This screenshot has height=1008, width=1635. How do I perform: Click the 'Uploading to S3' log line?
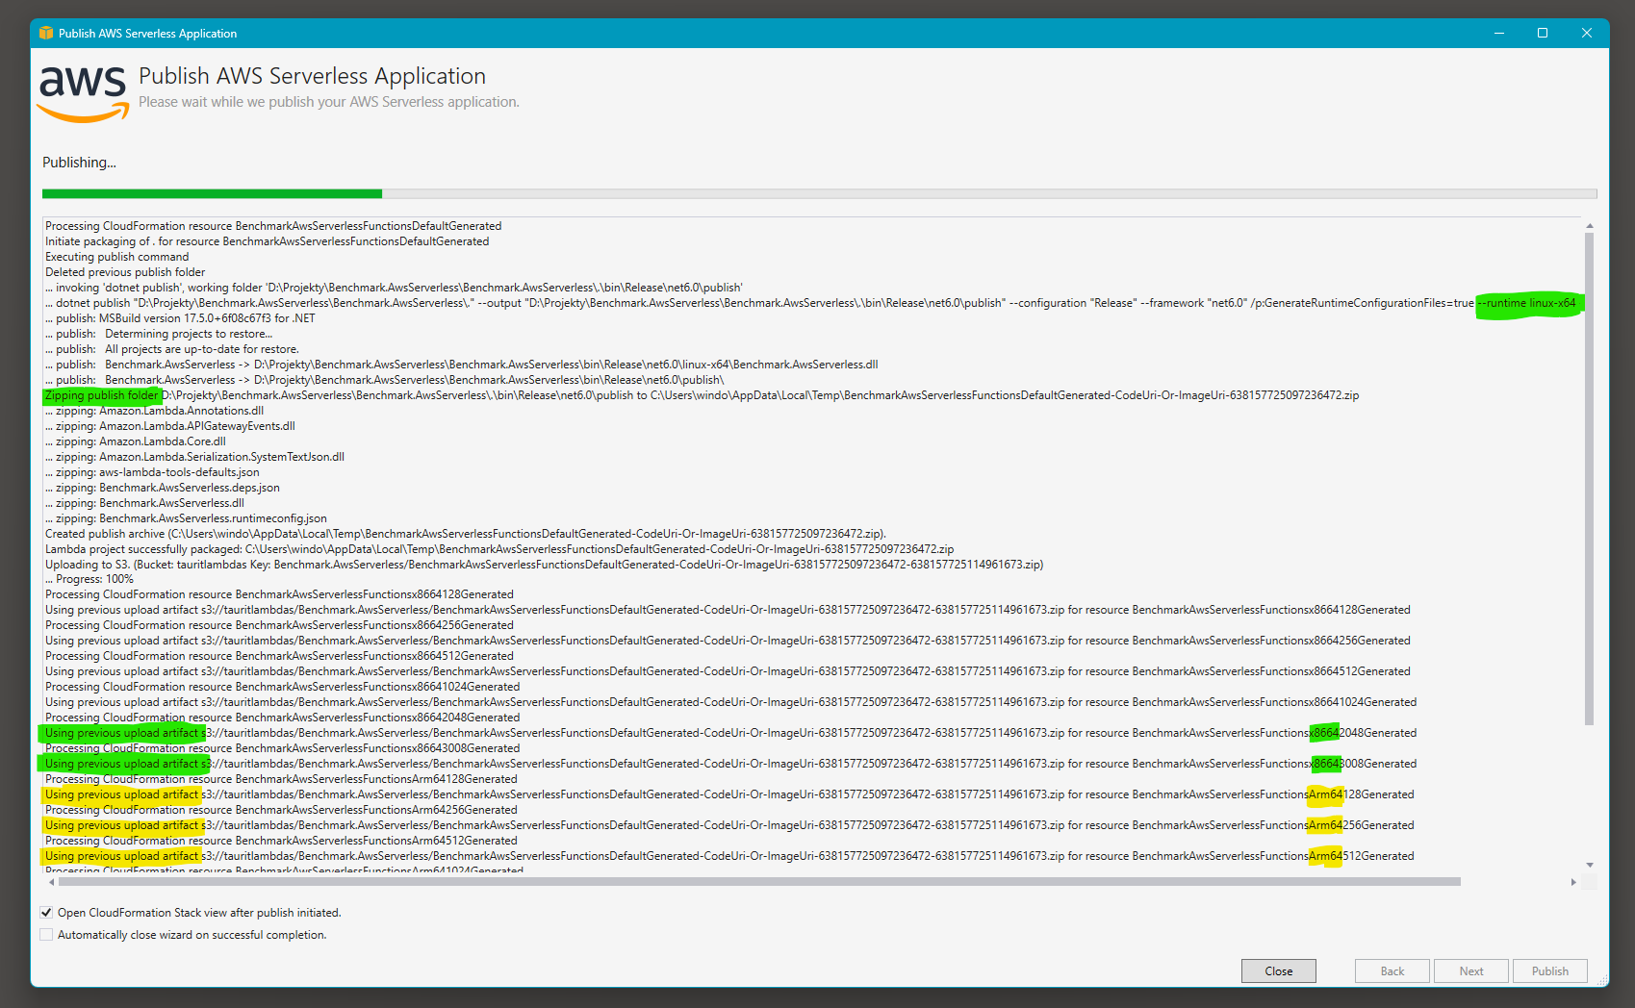(x=544, y=565)
